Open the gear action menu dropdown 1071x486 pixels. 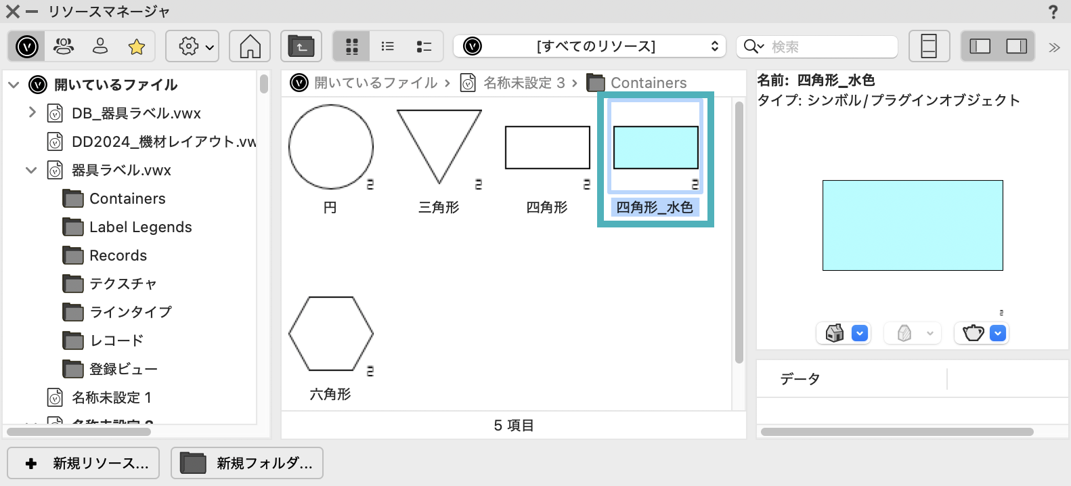tap(192, 47)
